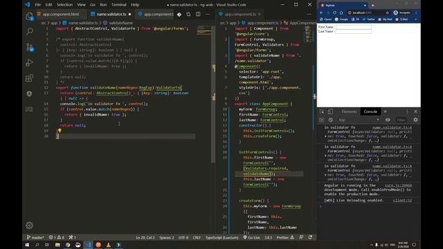The height and width of the screenshot is (249, 443).
Task: Open DevTools customize three-dot menu
Action: point(407,112)
